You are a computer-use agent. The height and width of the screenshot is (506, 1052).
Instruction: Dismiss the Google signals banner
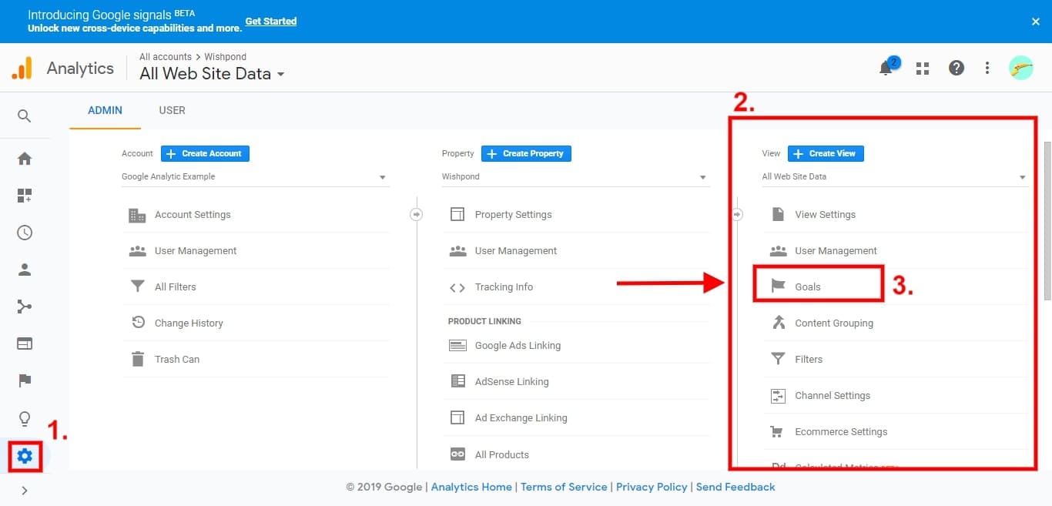(1036, 22)
